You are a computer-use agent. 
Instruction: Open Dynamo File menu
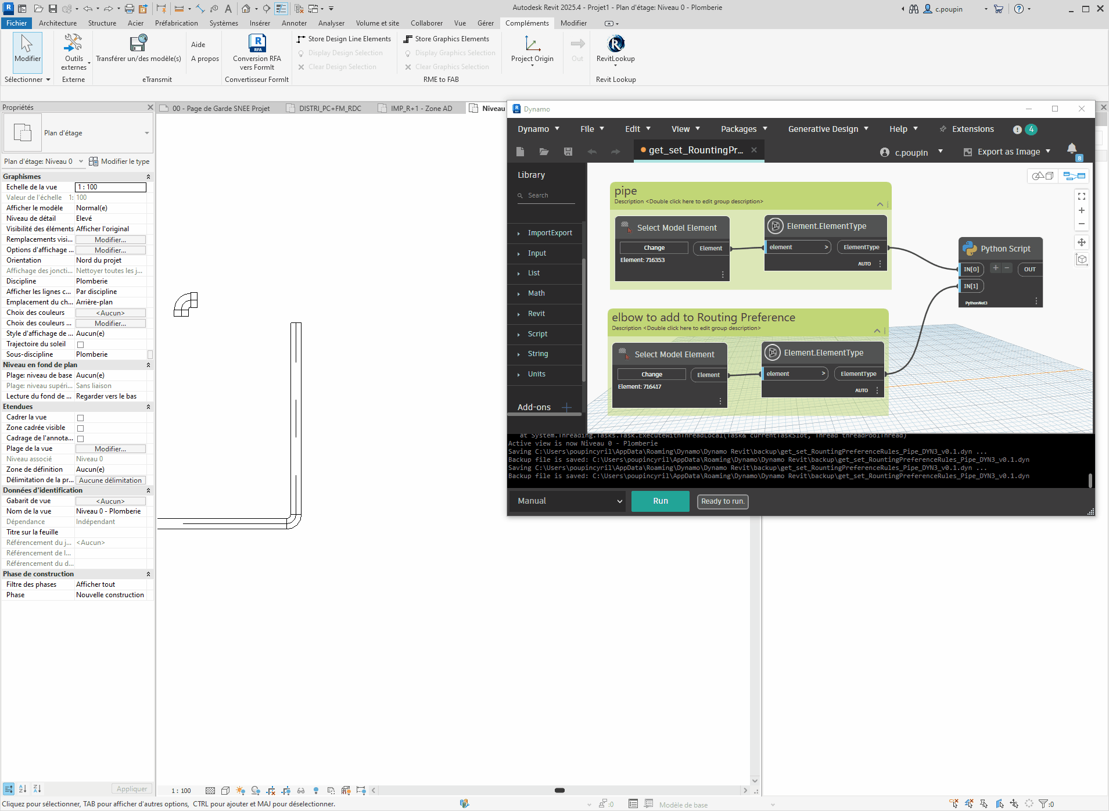pos(592,129)
